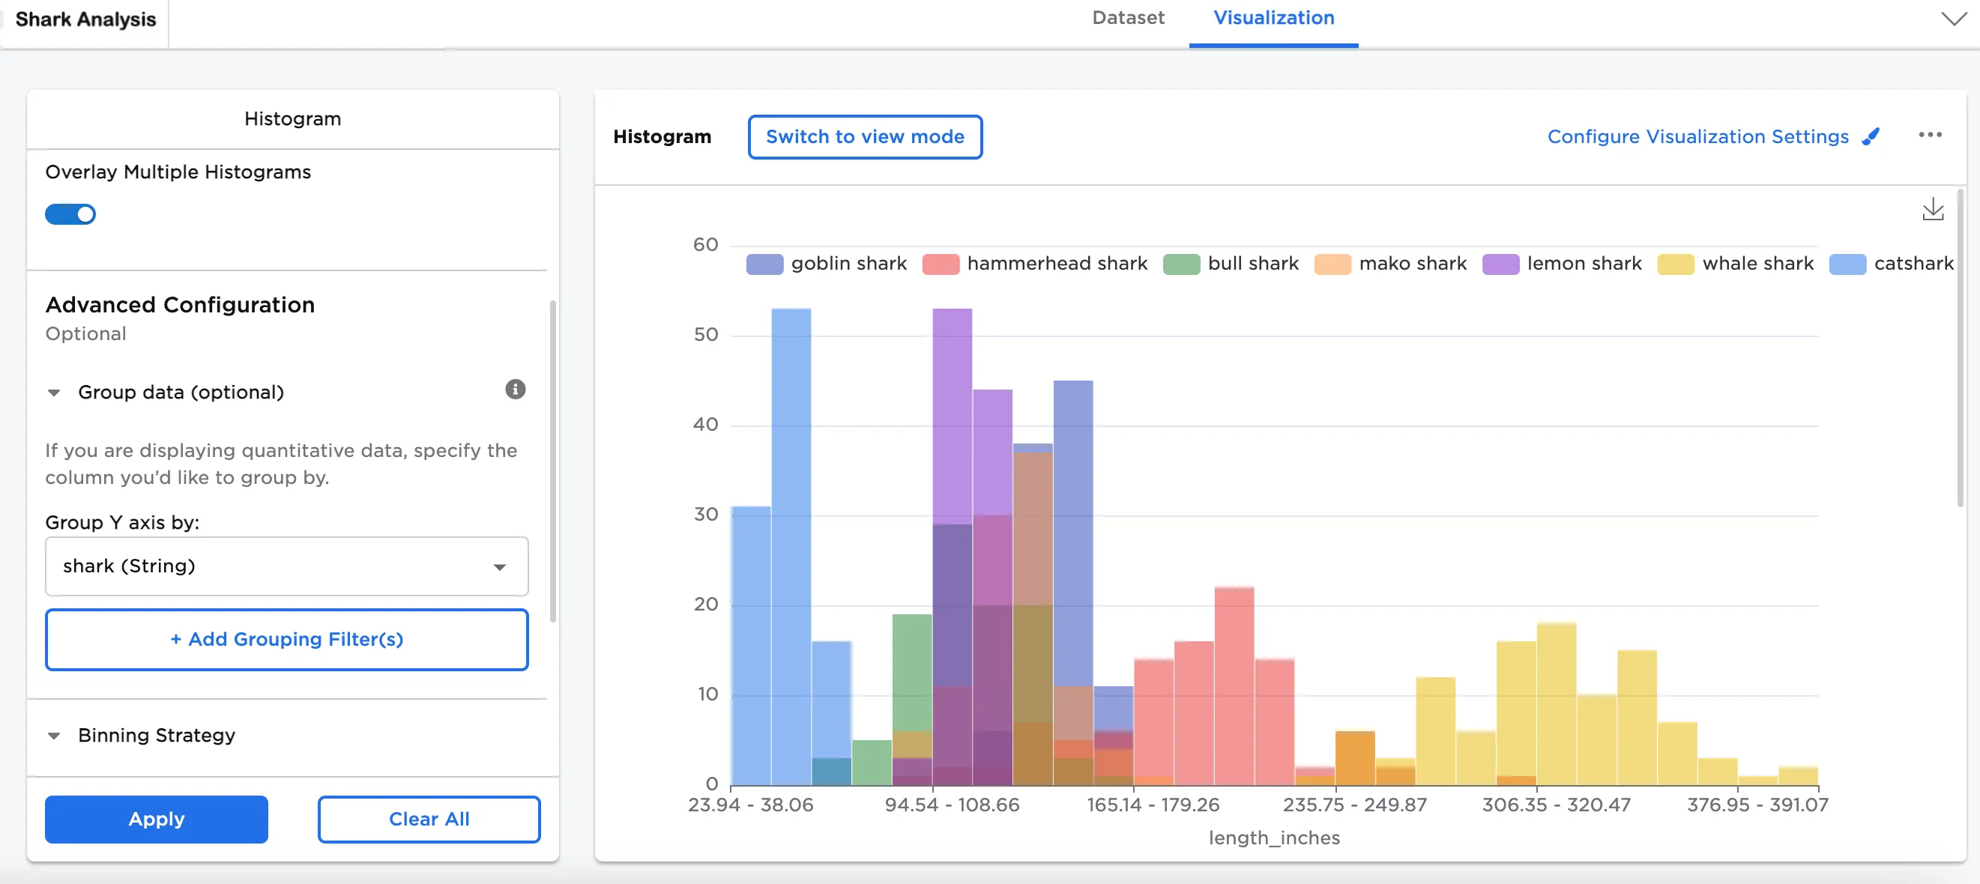Click Switch to view mode button
The image size is (1980, 884).
pyautogui.click(x=864, y=136)
